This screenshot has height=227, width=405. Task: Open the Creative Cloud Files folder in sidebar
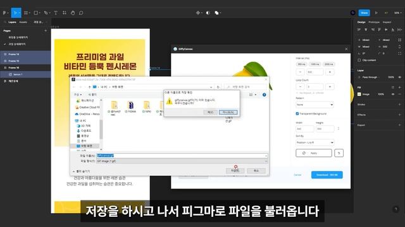(87, 107)
